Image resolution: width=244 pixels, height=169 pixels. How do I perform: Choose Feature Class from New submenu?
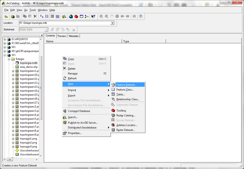point(128,90)
